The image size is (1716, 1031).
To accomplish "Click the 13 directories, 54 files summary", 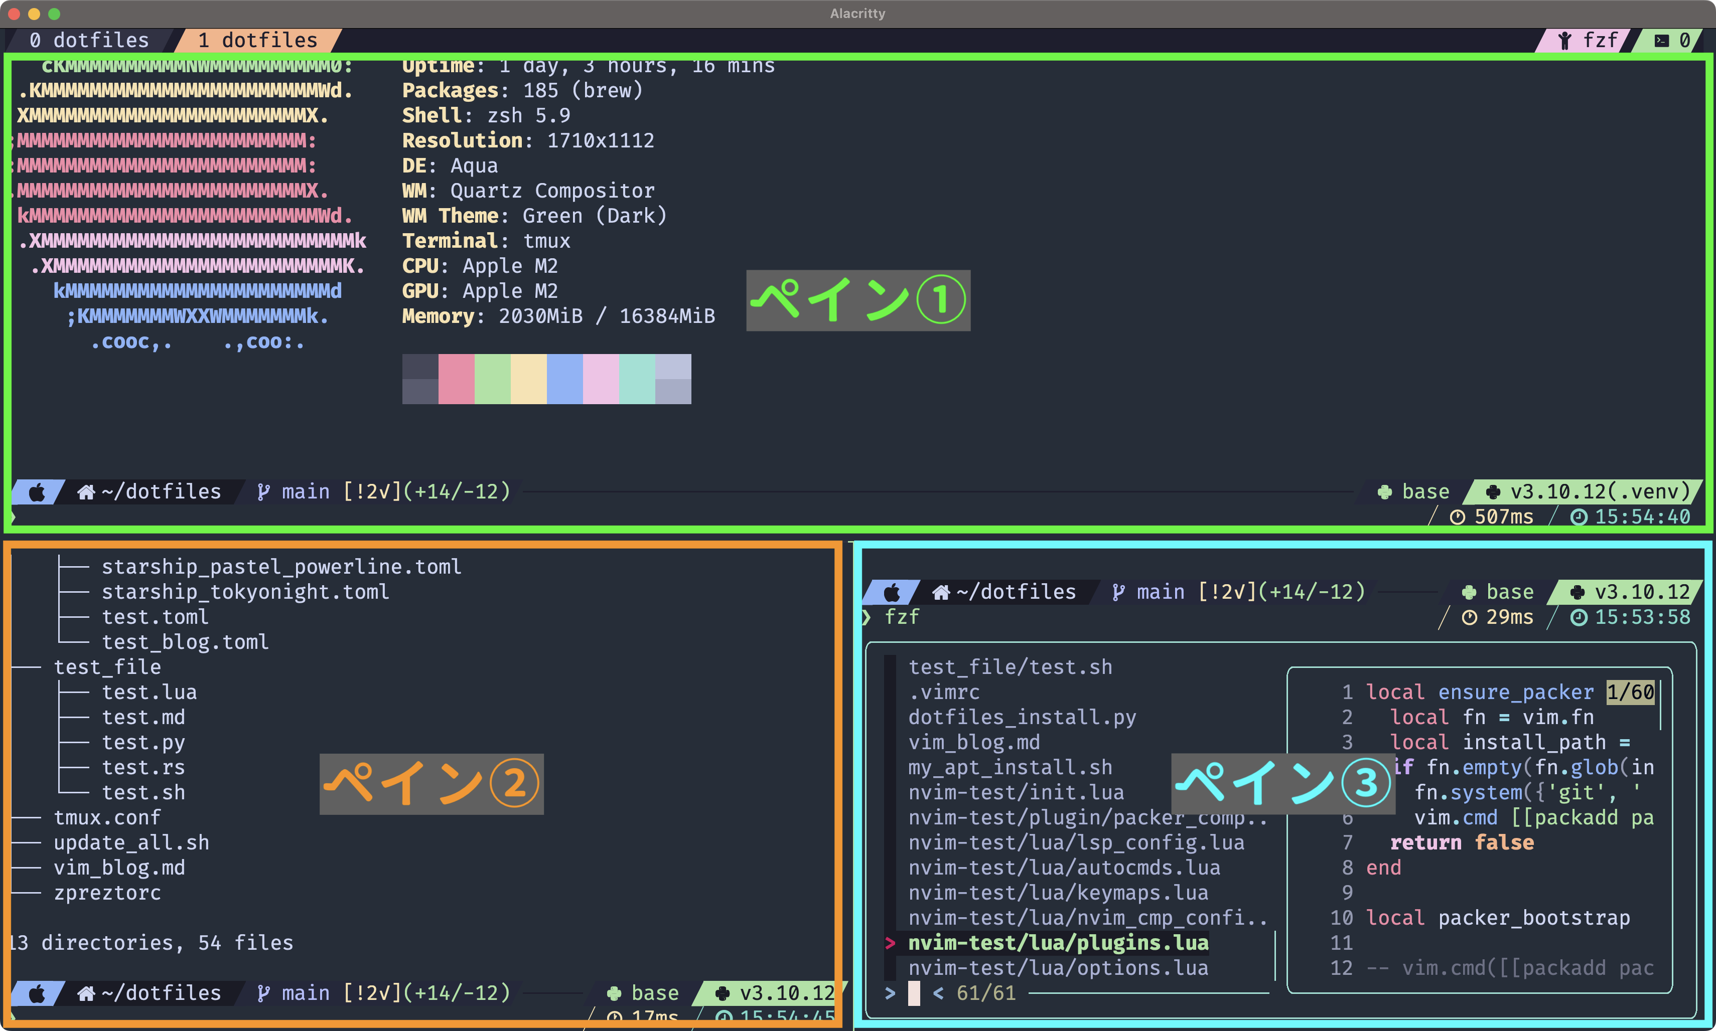I will click(152, 943).
